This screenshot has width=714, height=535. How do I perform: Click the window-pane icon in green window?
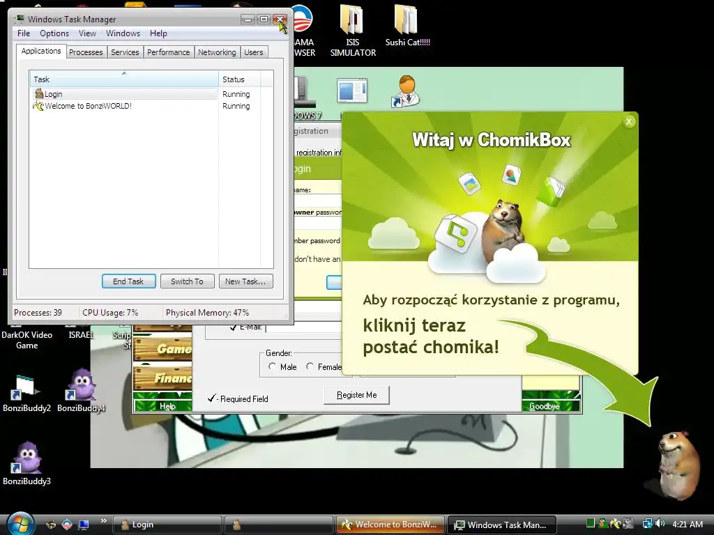click(352, 90)
